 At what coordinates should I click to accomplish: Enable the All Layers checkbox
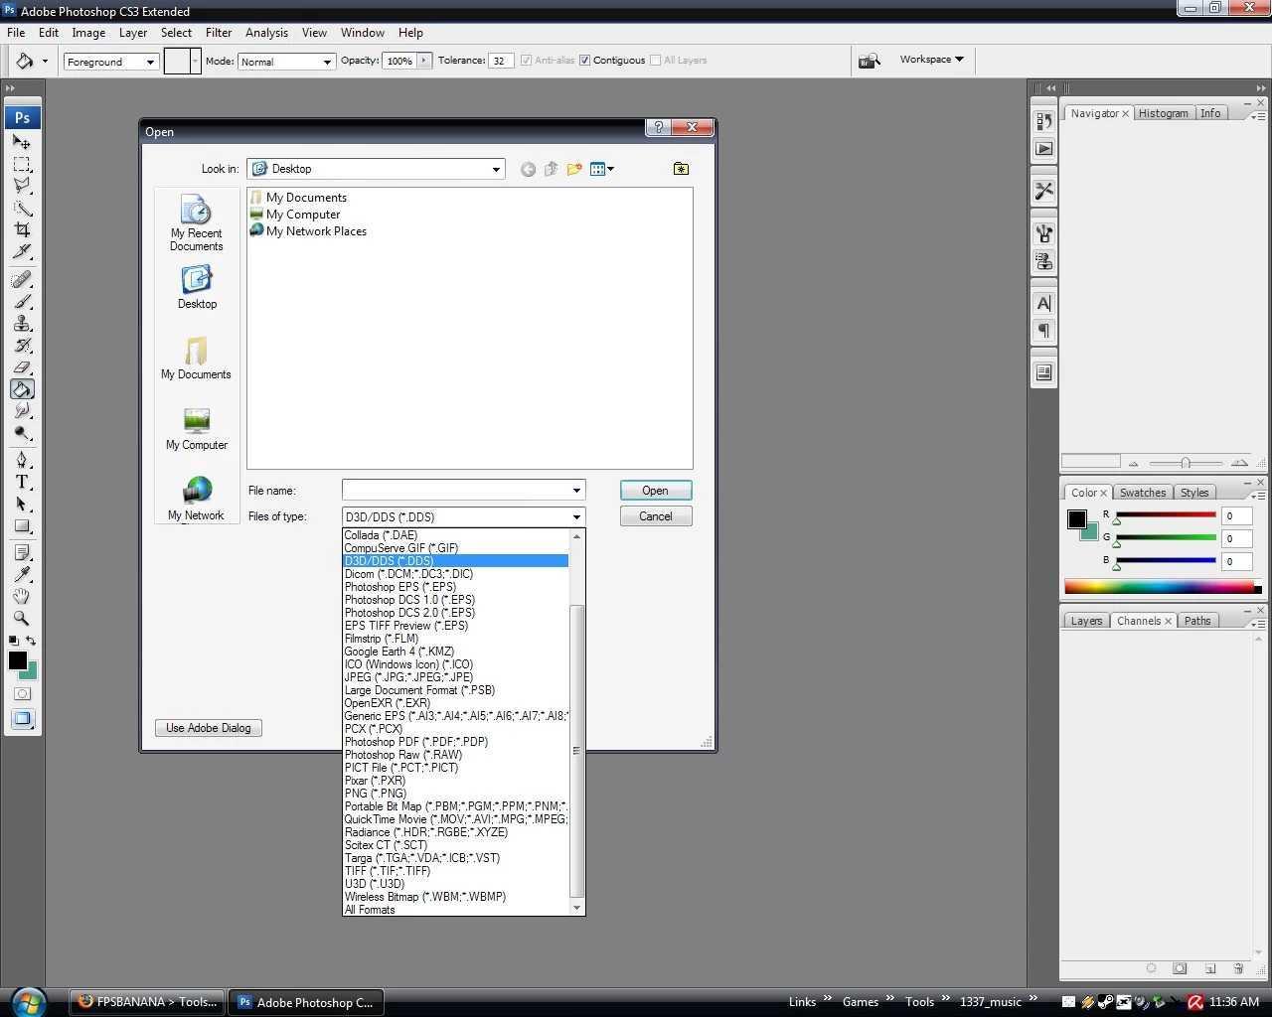tap(656, 60)
